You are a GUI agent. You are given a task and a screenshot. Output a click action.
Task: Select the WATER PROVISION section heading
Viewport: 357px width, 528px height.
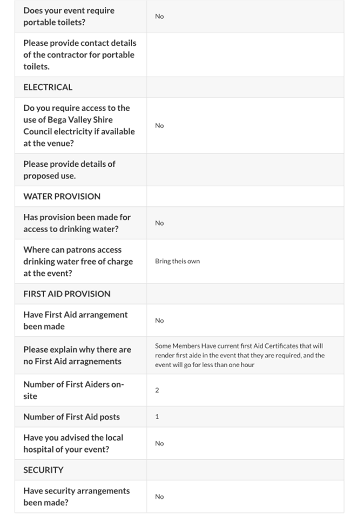[x=62, y=196]
